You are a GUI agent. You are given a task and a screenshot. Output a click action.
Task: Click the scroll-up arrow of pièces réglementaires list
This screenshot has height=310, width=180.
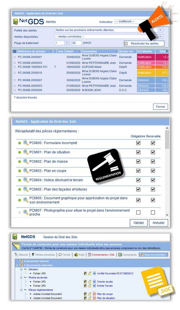(167, 128)
